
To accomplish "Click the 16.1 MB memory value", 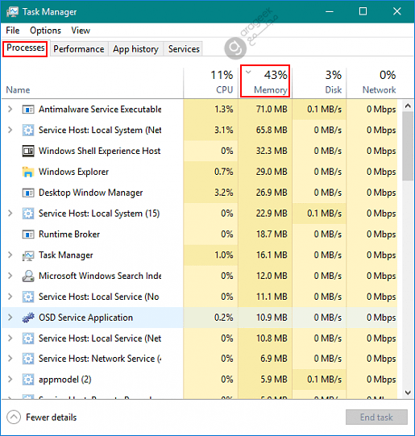I will pyautogui.click(x=272, y=255).
